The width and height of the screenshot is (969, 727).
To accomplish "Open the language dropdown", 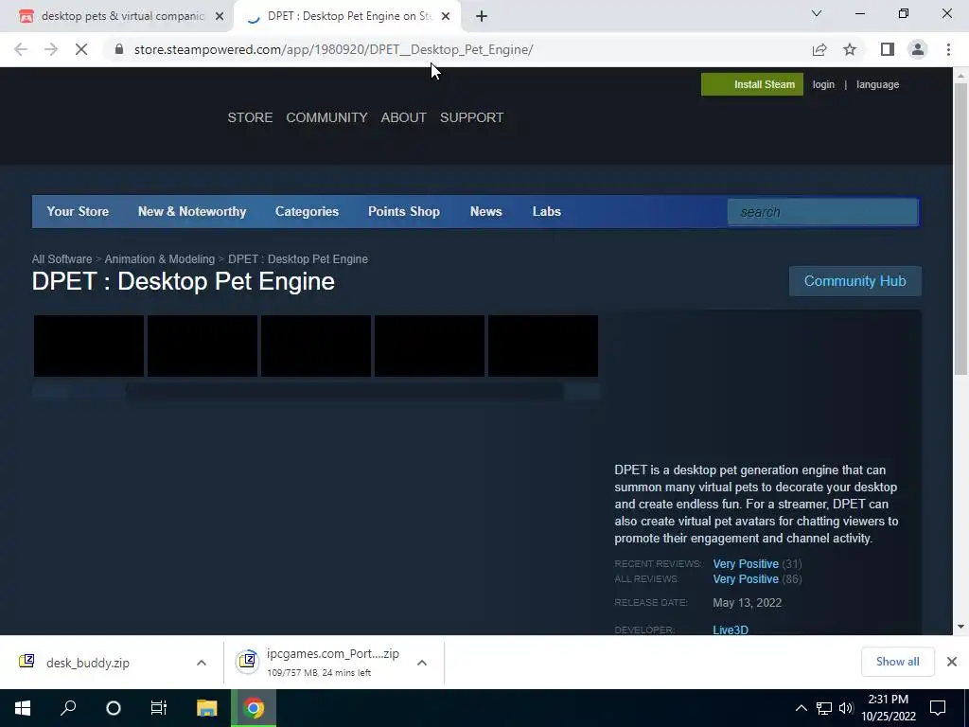I will [877, 84].
